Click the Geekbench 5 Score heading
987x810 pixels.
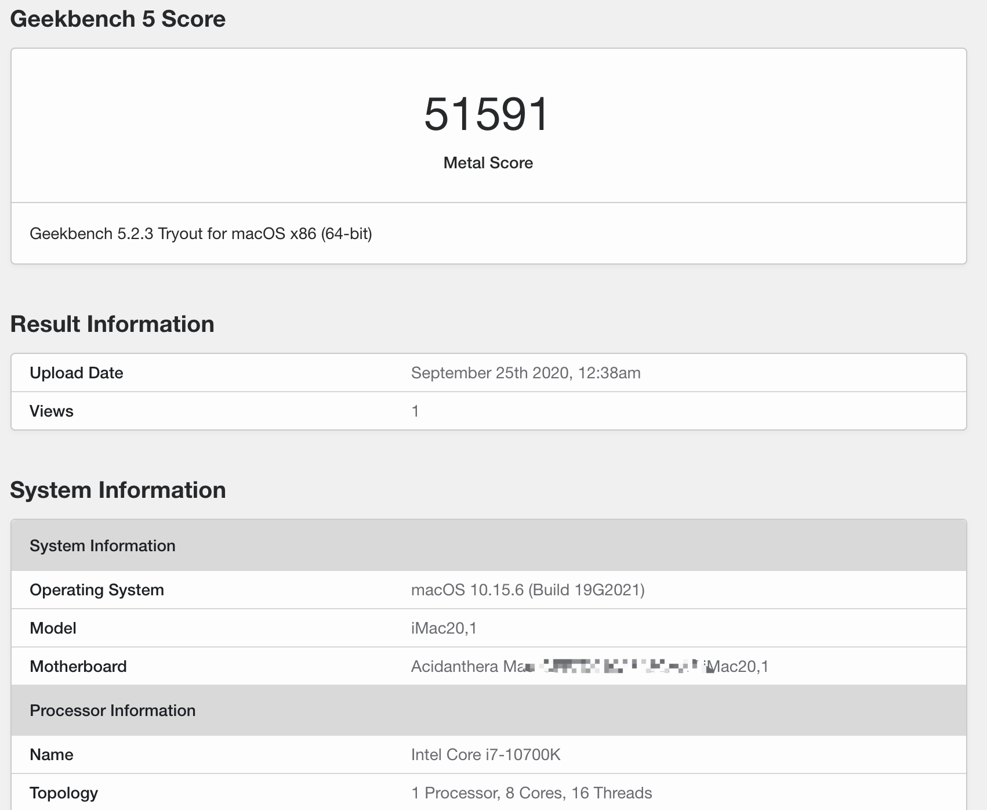(x=118, y=19)
